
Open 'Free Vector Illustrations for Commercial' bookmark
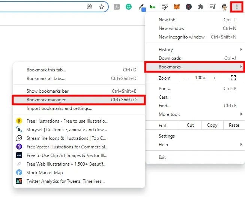point(79,147)
